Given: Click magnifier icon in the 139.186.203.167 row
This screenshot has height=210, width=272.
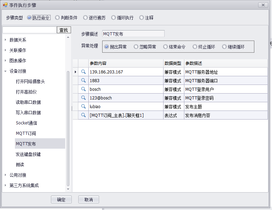Looking at the screenshot, I should (x=83, y=72).
